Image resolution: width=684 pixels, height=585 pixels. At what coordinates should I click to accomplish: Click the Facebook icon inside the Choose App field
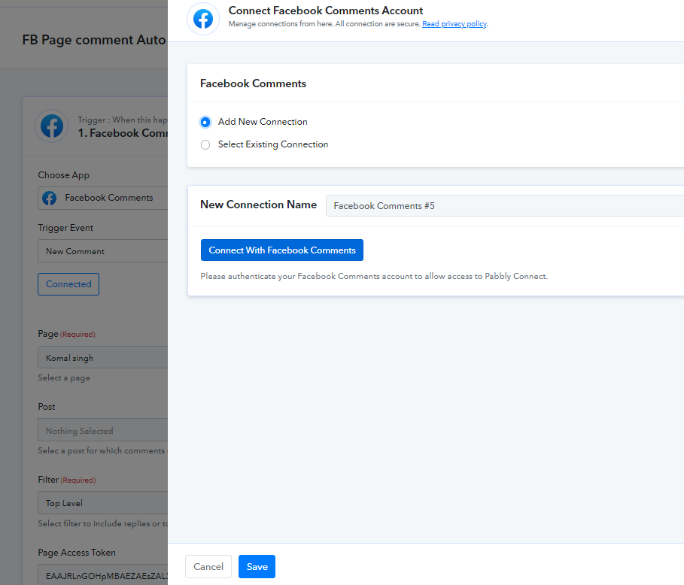tap(50, 198)
